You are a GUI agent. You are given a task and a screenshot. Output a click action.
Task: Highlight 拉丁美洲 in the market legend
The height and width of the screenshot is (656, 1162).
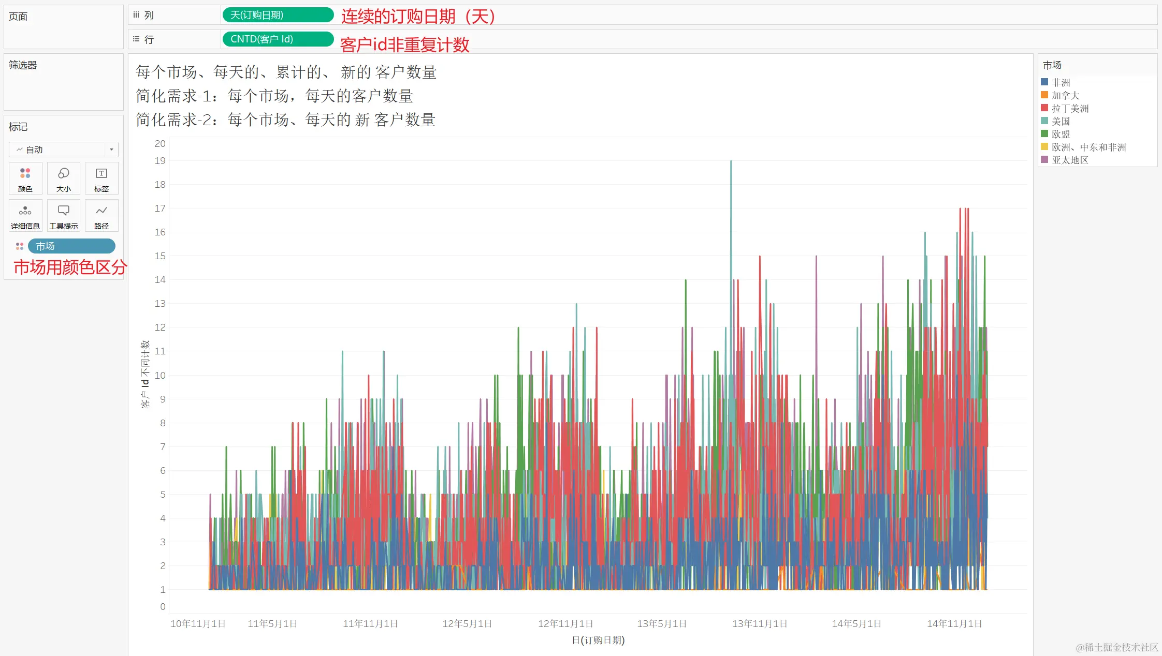[x=1070, y=108]
